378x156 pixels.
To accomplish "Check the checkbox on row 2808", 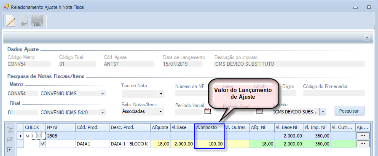I will (x=39, y=136).
